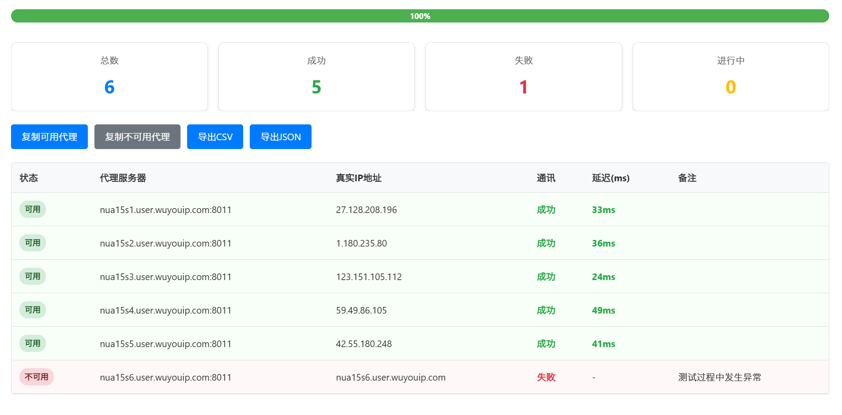Screen dimensions: 842x415
Task: Select the 失败 summary card
Action: [523, 77]
